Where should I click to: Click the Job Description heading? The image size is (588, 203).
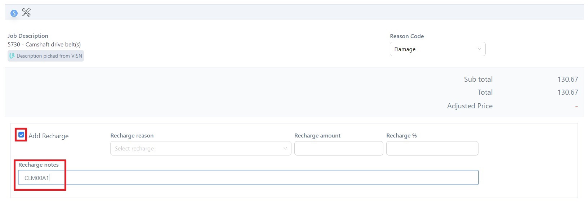(28, 36)
